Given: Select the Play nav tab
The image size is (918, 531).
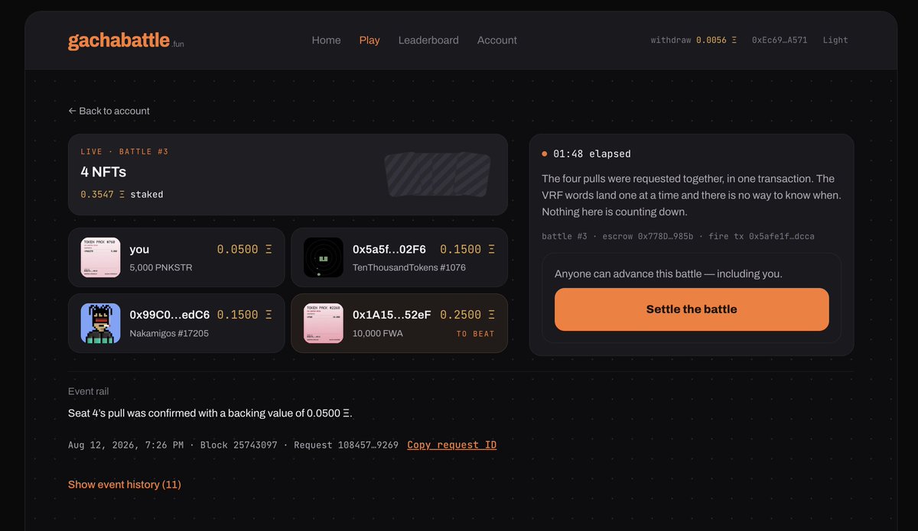Looking at the screenshot, I should pos(369,40).
